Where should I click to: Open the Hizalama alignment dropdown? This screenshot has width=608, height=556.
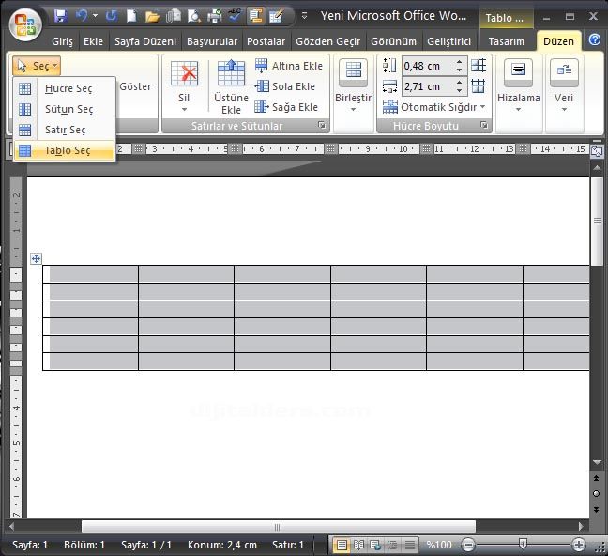[x=519, y=85]
